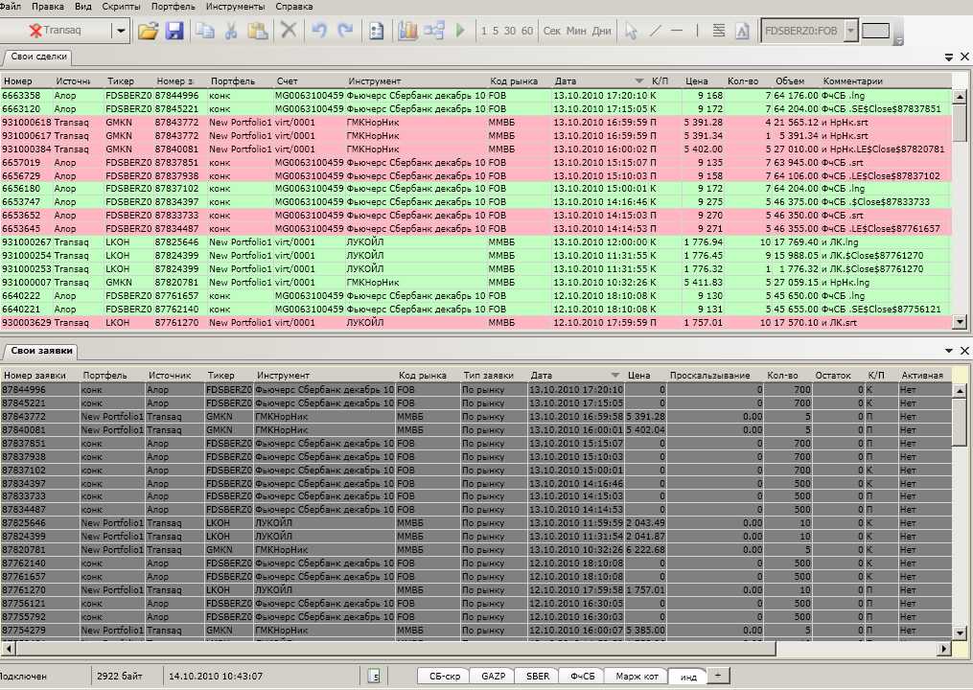Set timeframe to 30
The height and width of the screenshot is (690, 973).
(509, 31)
